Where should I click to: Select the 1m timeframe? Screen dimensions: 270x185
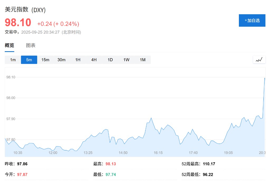click(13, 60)
